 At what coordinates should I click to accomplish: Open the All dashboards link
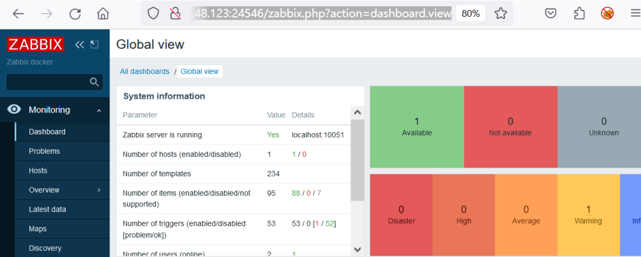(145, 71)
